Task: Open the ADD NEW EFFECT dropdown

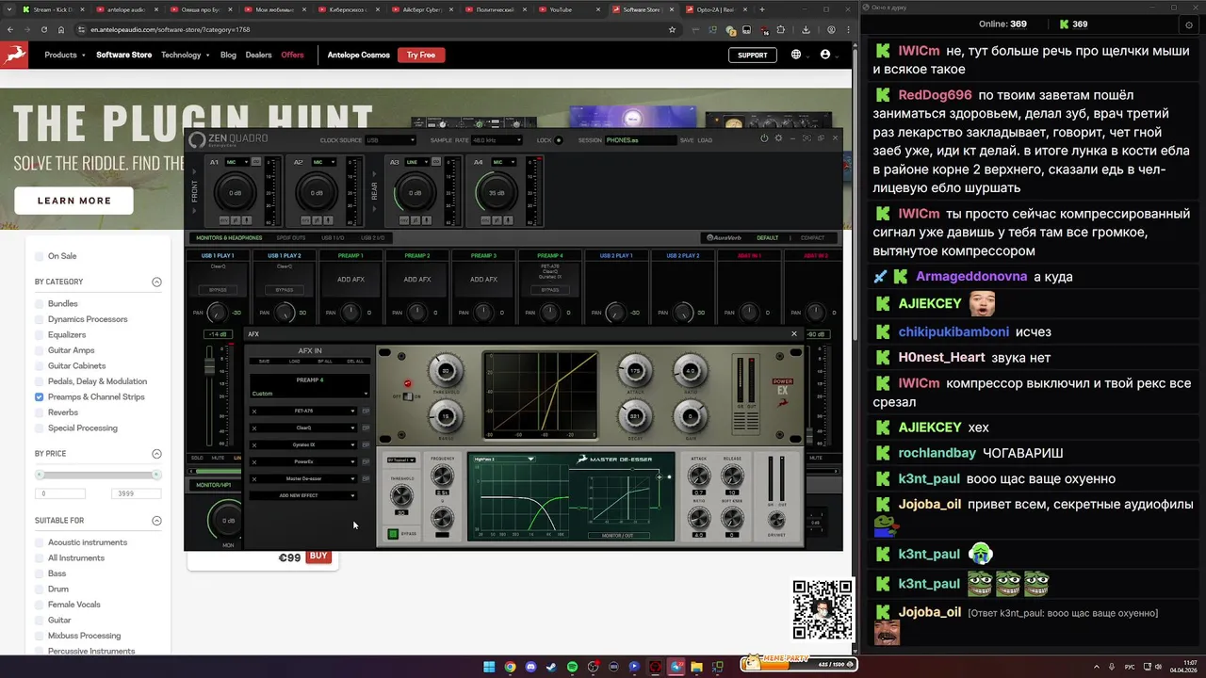Action: click(303, 495)
